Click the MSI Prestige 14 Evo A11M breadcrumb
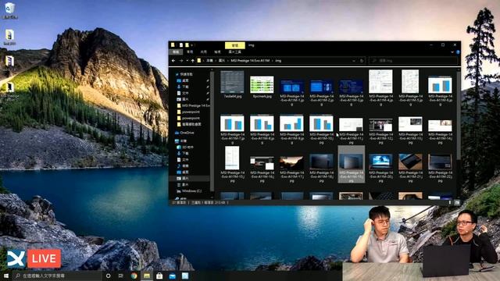Viewport: 500px width, 281px height. coord(250,61)
